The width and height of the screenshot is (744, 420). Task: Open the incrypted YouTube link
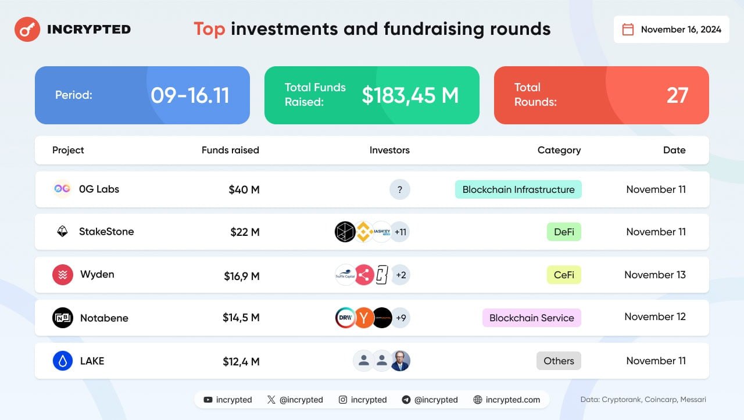pyautogui.click(x=228, y=400)
